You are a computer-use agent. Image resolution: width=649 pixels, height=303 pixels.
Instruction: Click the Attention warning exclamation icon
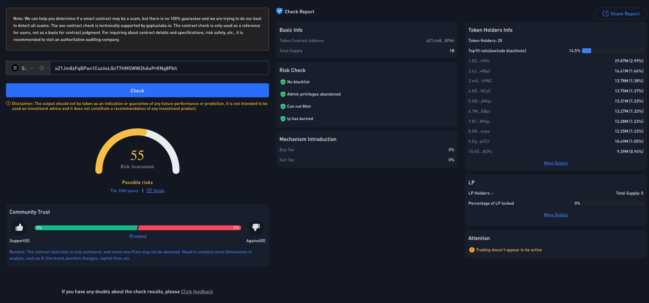click(x=472, y=250)
